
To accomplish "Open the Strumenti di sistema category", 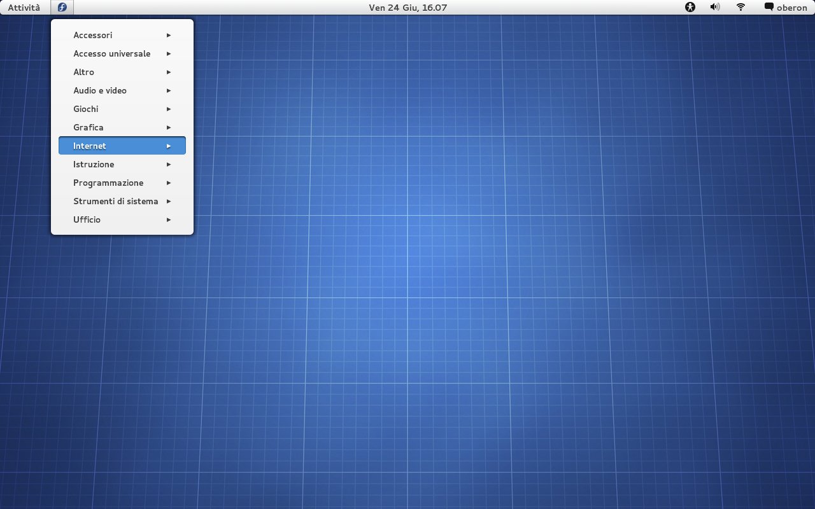I will 122,201.
